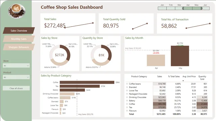Click the $44,179 Bakery sales cell

pos(160,100)
